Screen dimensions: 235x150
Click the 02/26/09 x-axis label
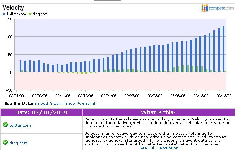(x=132, y=96)
